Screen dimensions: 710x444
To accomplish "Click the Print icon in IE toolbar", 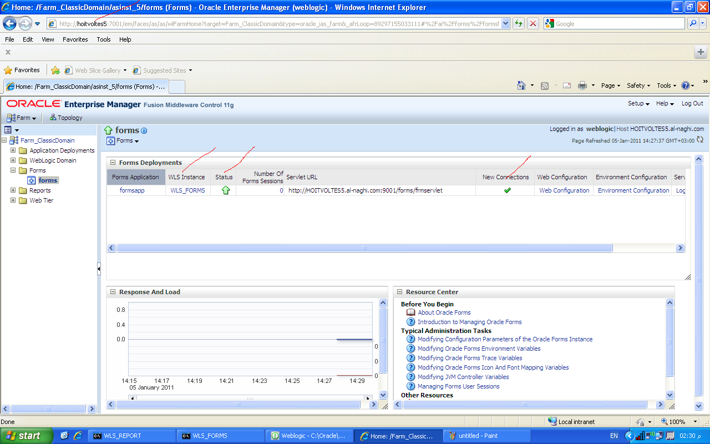I will (582, 85).
